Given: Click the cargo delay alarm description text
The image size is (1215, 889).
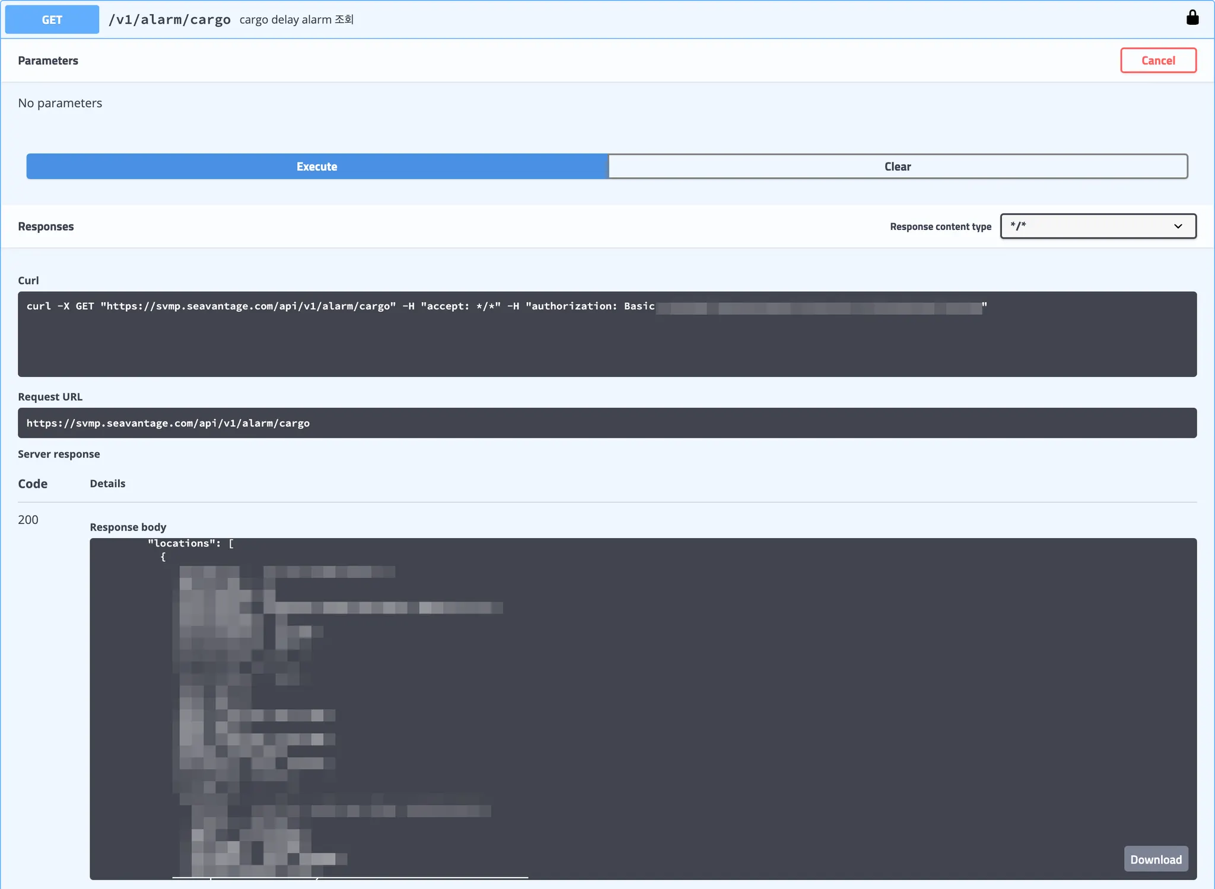Looking at the screenshot, I should click(x=296, y=20).
